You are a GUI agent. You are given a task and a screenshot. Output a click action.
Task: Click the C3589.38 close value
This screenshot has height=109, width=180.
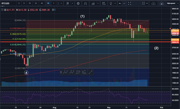tap(44, 10)
